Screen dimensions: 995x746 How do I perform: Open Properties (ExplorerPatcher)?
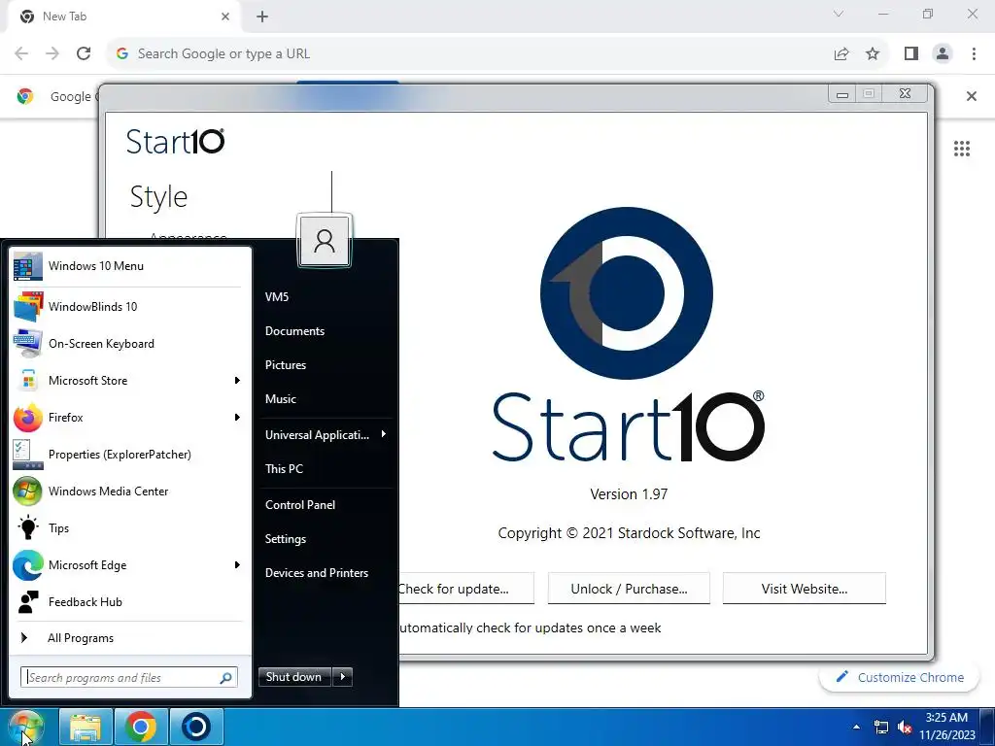[x=130, y=455]
